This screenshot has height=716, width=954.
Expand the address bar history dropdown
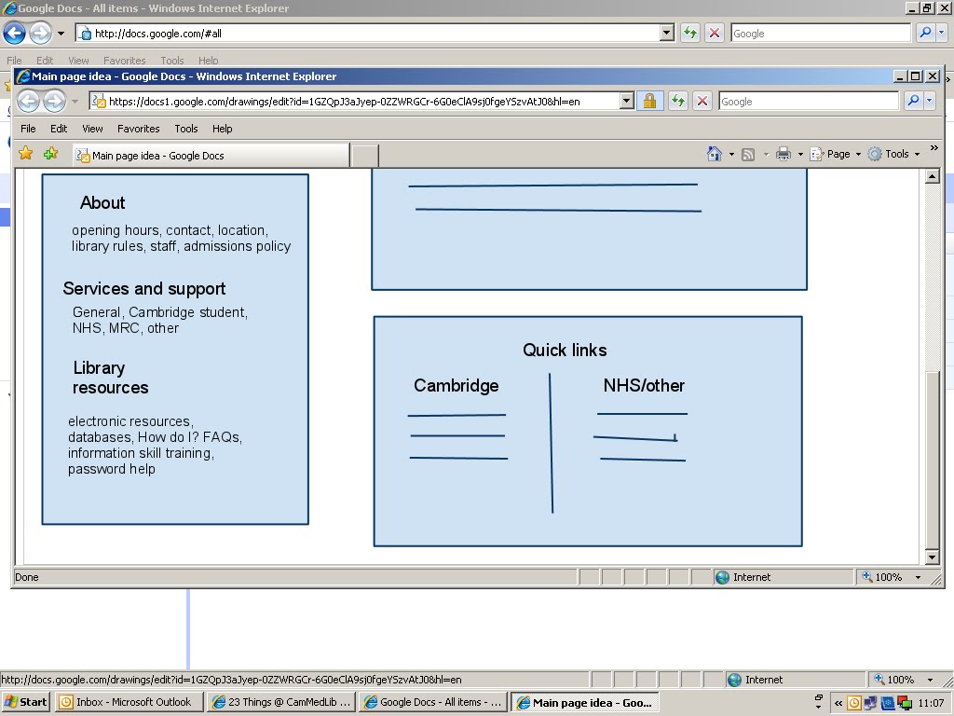628,101
